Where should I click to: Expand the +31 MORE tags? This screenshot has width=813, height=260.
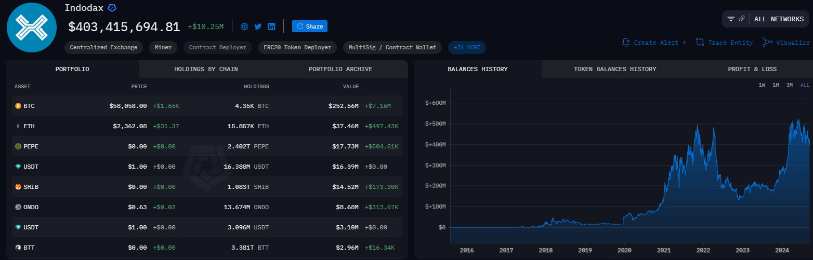467,47
